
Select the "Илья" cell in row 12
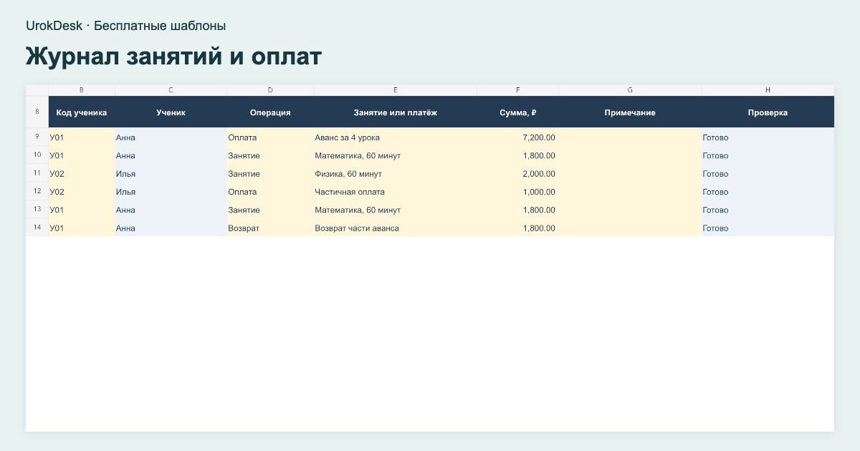tap(171, 192)
